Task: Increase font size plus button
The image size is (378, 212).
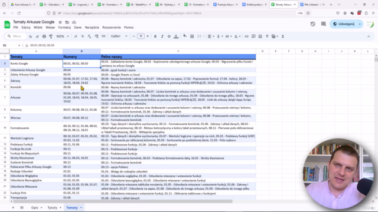Action: [148, 37]
